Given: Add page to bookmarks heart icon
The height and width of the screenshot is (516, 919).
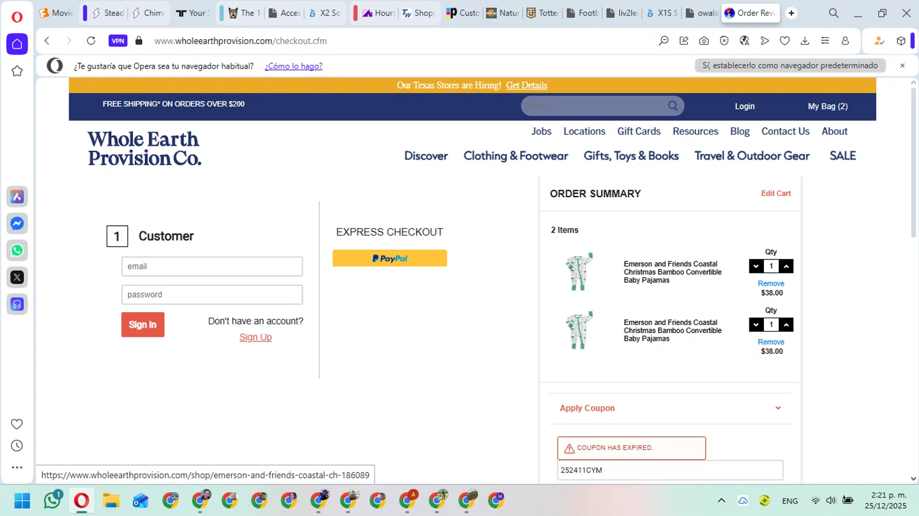Looking at the screenshot, I should tap(785, 41).
